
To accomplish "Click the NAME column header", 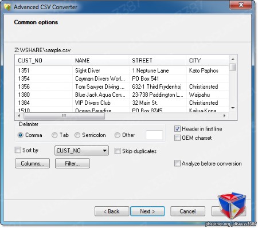I will click(100, 61).
